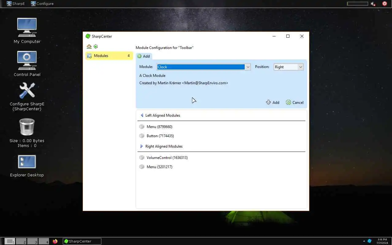Collapse the Left Aligned Modules section
The image size is (392, 245).
click(142, 115)
